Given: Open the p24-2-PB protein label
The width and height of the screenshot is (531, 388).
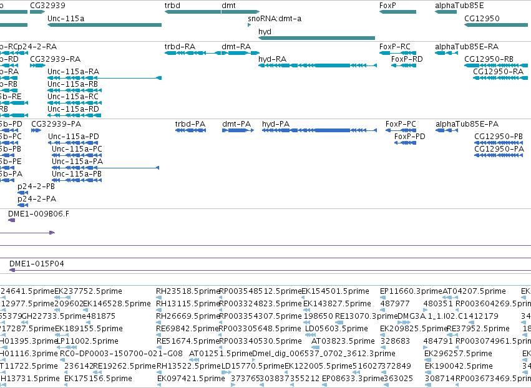Looking at the screenshot, I should click(x=36, y=187).
